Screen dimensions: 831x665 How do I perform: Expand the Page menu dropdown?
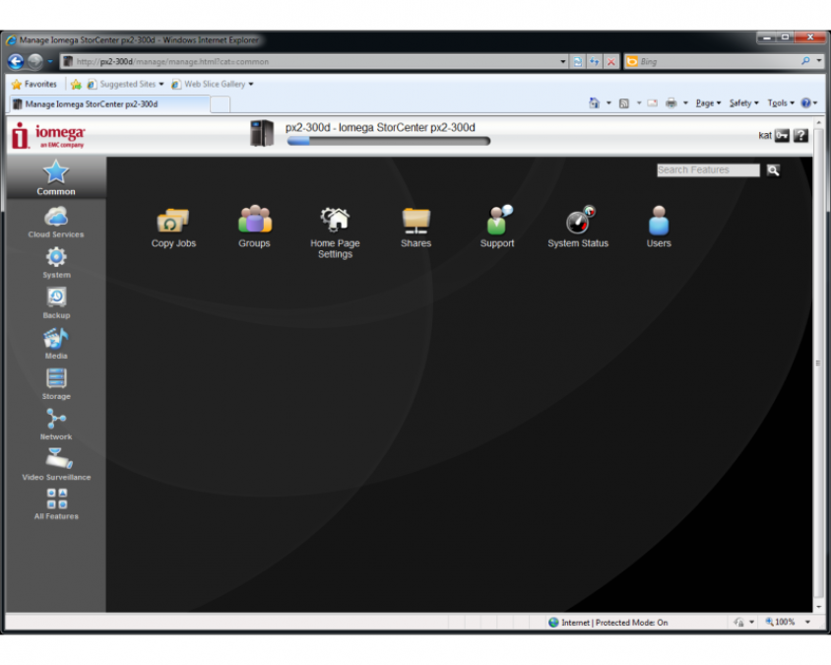[707, 103]
